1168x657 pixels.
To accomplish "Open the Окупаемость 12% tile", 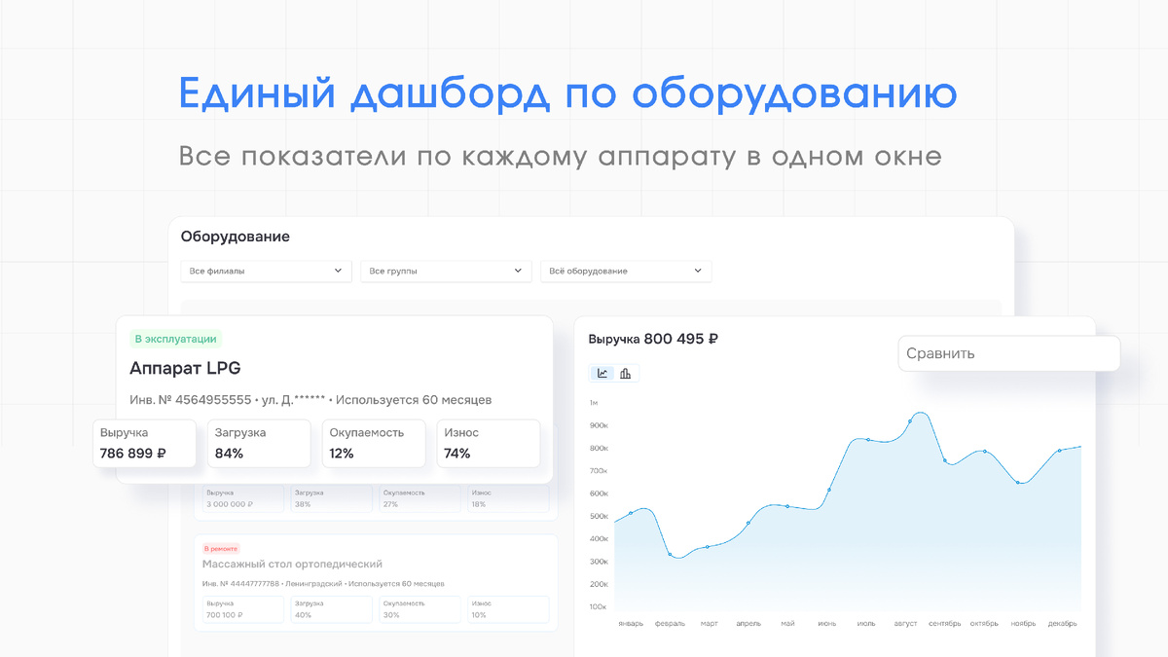I will tap(374, 444).
